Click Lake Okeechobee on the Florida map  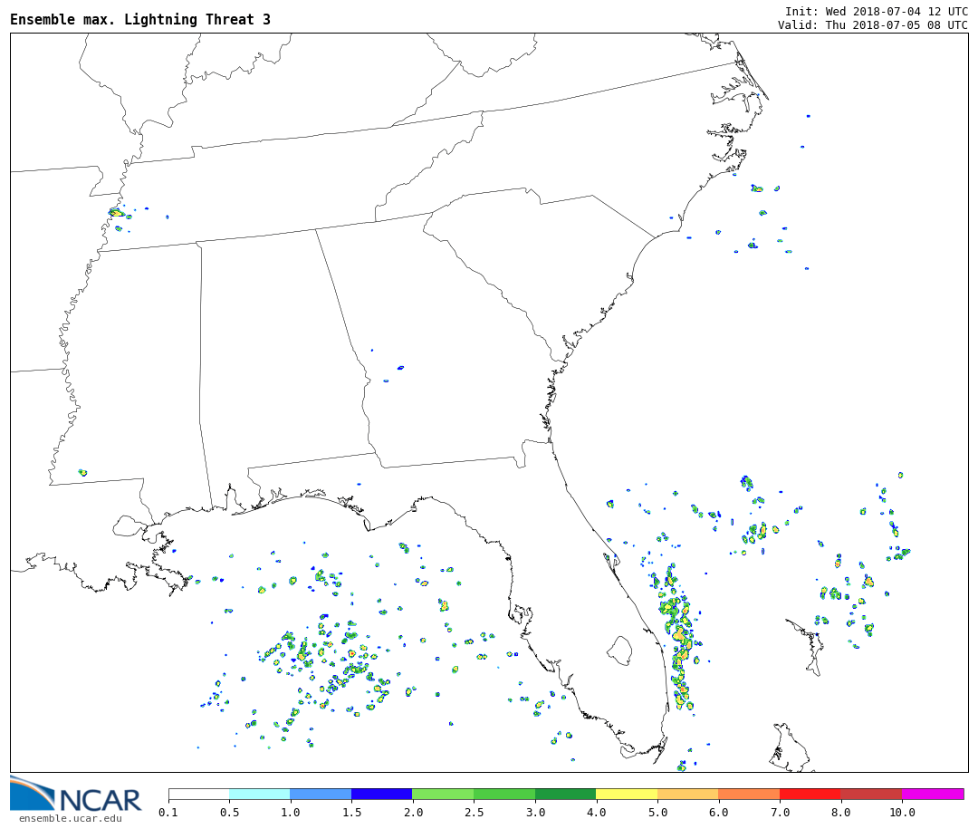[619, 650]
